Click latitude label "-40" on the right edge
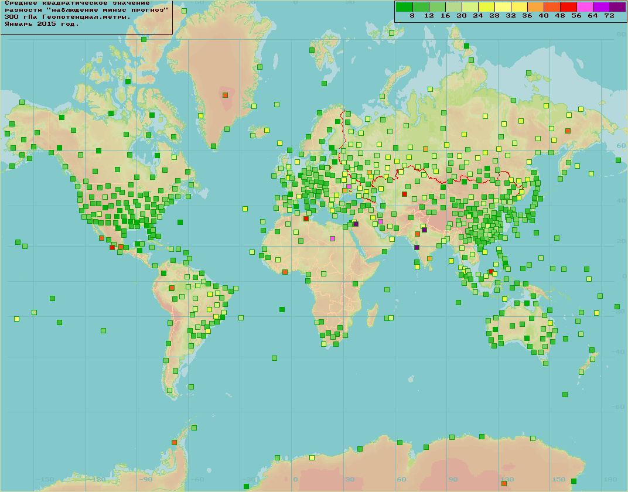This screenshot has height=492, width=628. [x=619, y=351]
